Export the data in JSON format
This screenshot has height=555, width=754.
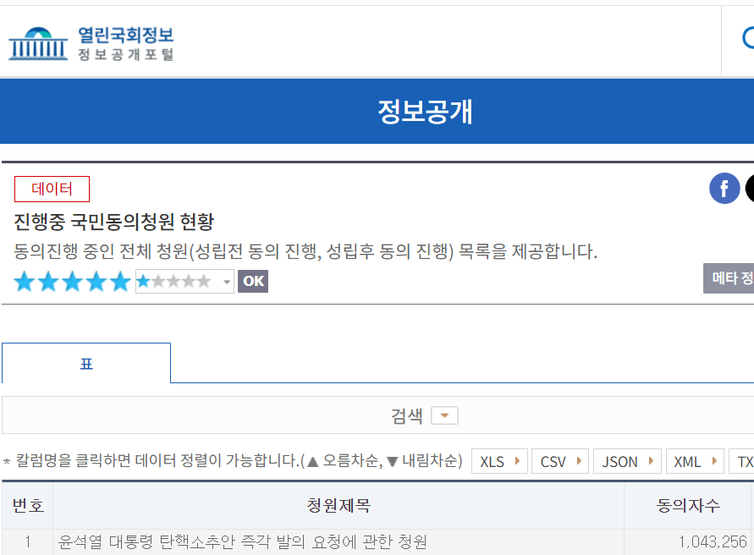(x=626, y=461)
